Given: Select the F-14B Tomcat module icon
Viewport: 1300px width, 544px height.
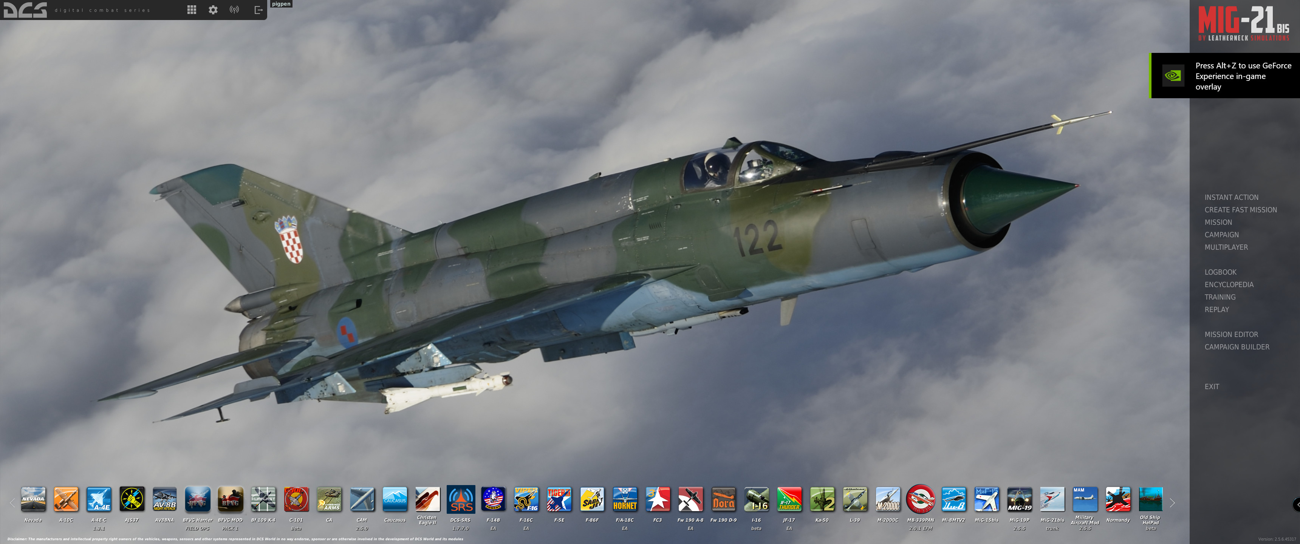Looking at the screenshot, I should click(493, 499).
